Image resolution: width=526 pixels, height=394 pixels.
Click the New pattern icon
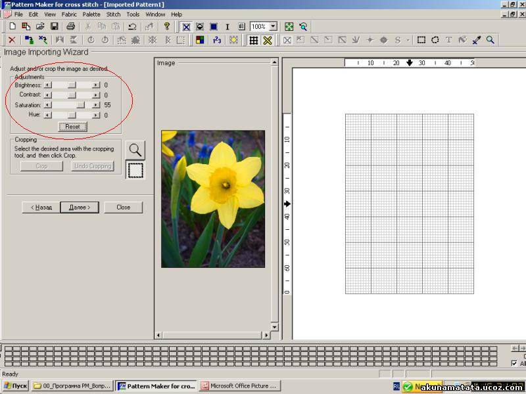12,26
